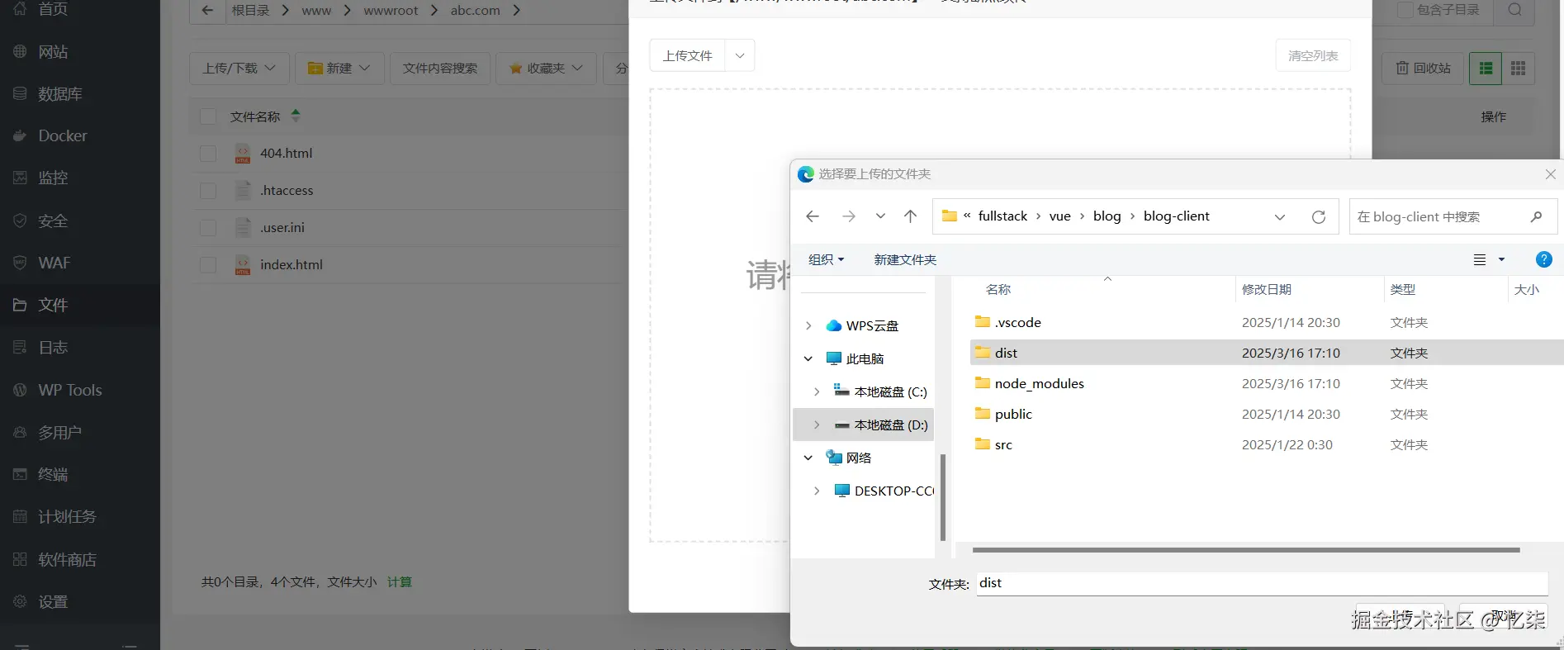
Task: Select the 404.html checkbox
Action: [x=208, y=154]
